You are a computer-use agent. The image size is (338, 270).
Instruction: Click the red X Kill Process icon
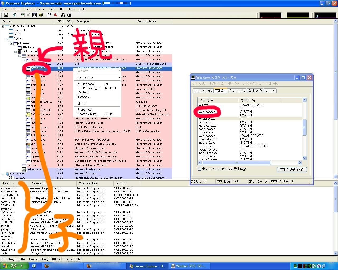[55, 15]
